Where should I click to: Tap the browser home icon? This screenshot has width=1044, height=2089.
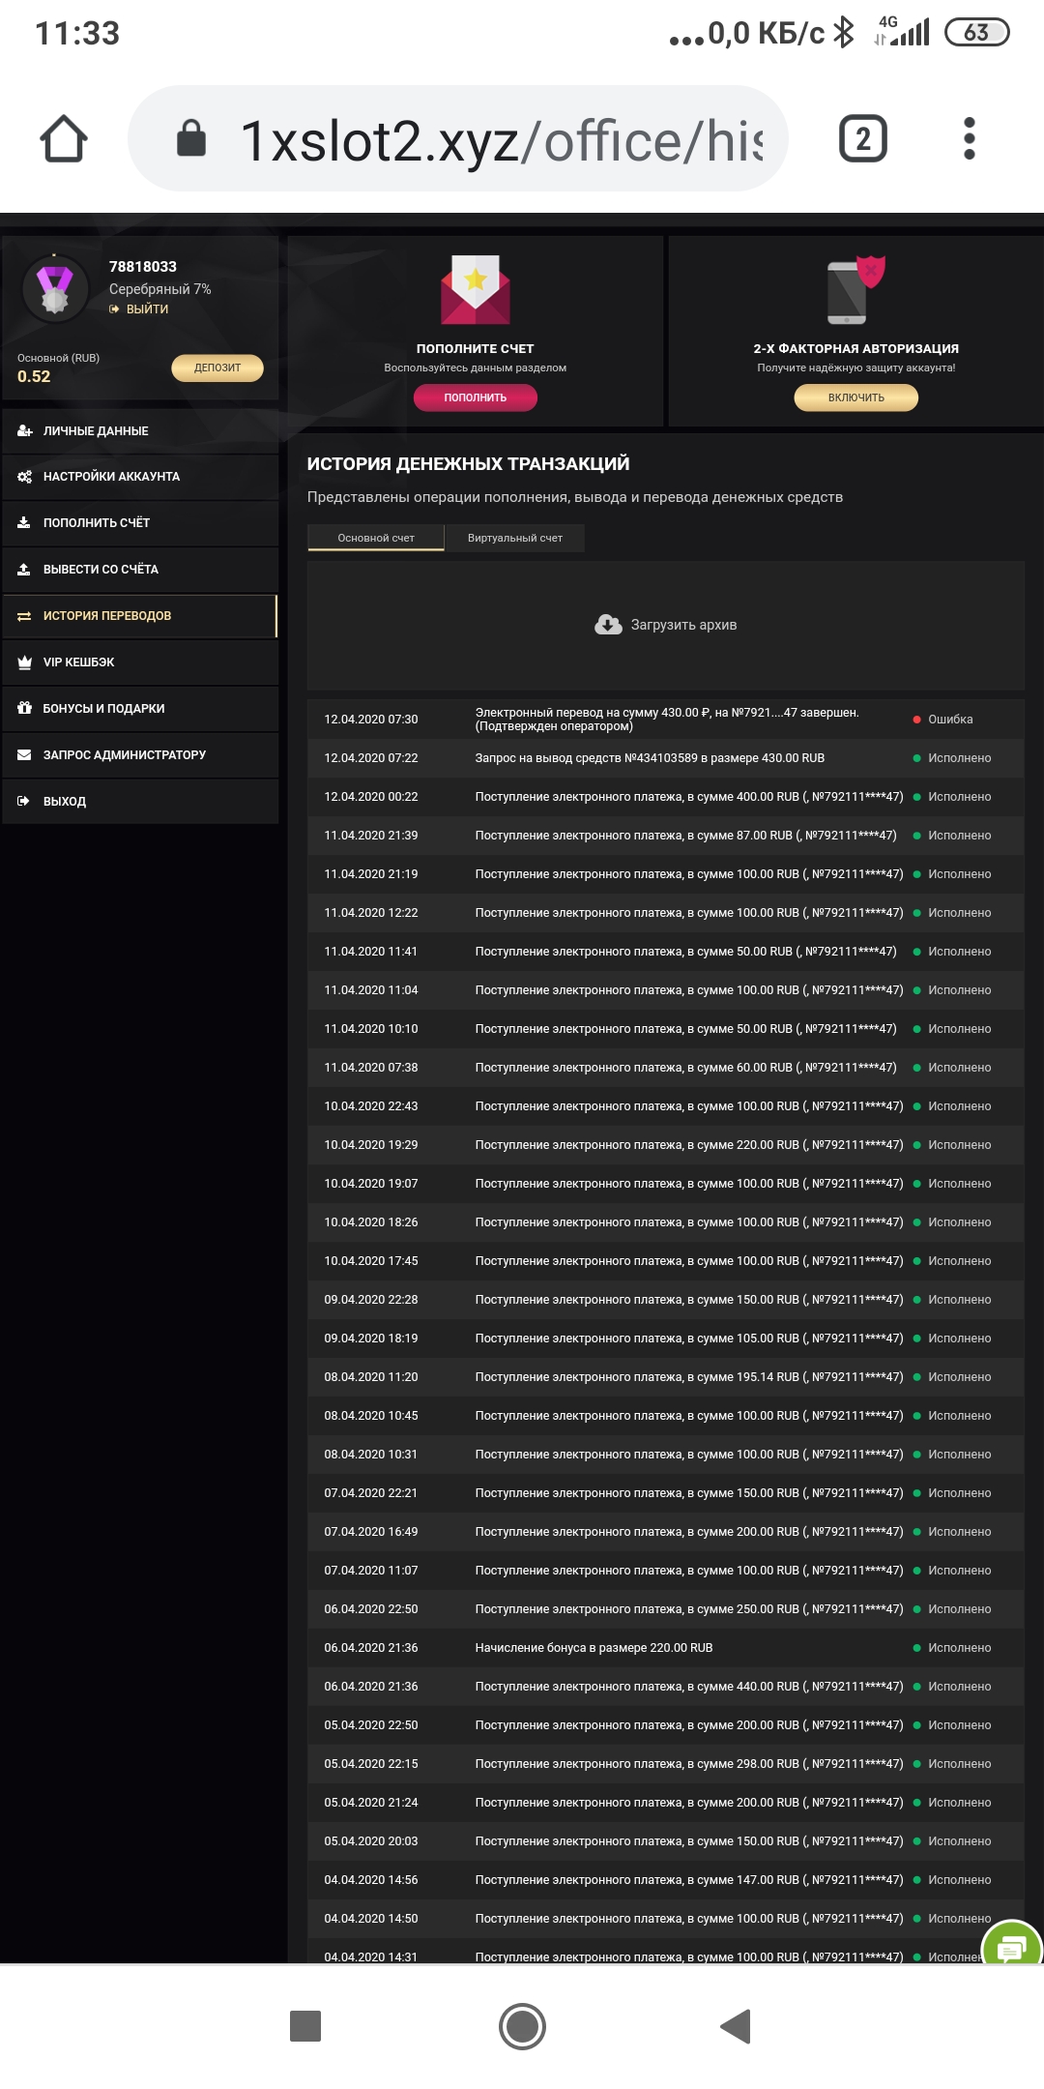coord(64,138)
